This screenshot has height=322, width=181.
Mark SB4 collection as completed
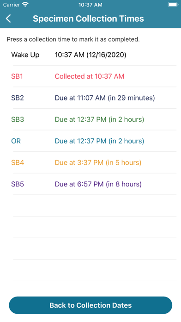click(90, 162)
